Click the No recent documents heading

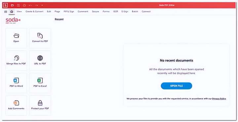click(x=177, y=60)
